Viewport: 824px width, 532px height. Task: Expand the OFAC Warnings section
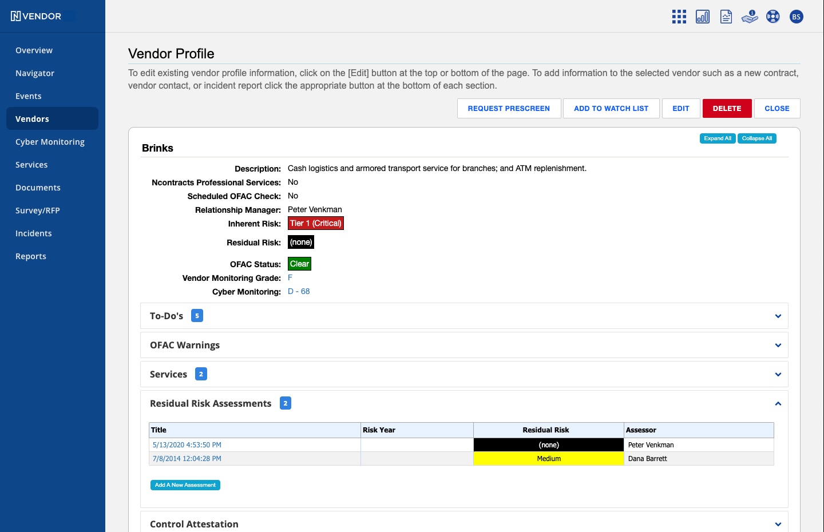point(778,345)
